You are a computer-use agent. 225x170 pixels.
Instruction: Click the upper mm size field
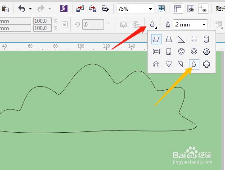tap(15, 21)
